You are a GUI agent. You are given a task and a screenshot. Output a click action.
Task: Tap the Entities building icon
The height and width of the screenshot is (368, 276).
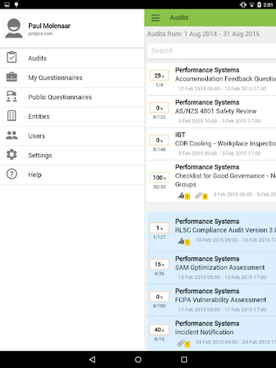[12, 116]
